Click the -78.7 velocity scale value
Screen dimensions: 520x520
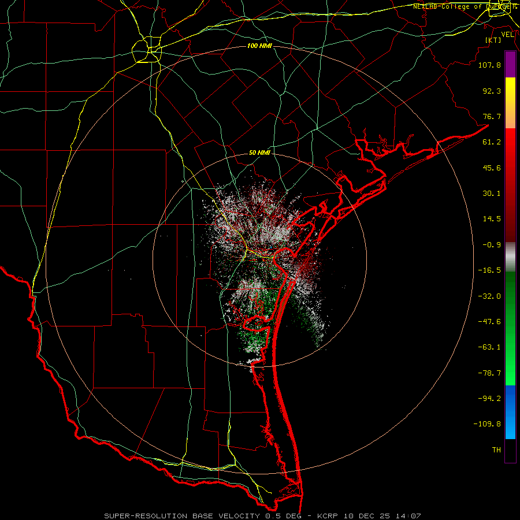click(x=489, y=373)
